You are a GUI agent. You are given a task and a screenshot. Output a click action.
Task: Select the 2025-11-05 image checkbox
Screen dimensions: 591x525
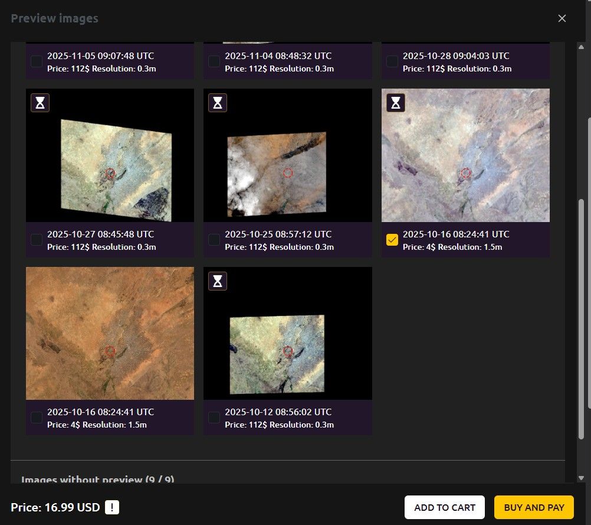click(36, 61)
